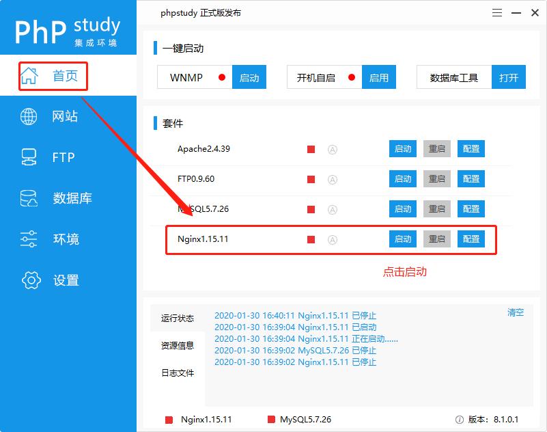Configure MySQL5.7.26 via 配置
547x432 pixels.
tap(471, 209)
